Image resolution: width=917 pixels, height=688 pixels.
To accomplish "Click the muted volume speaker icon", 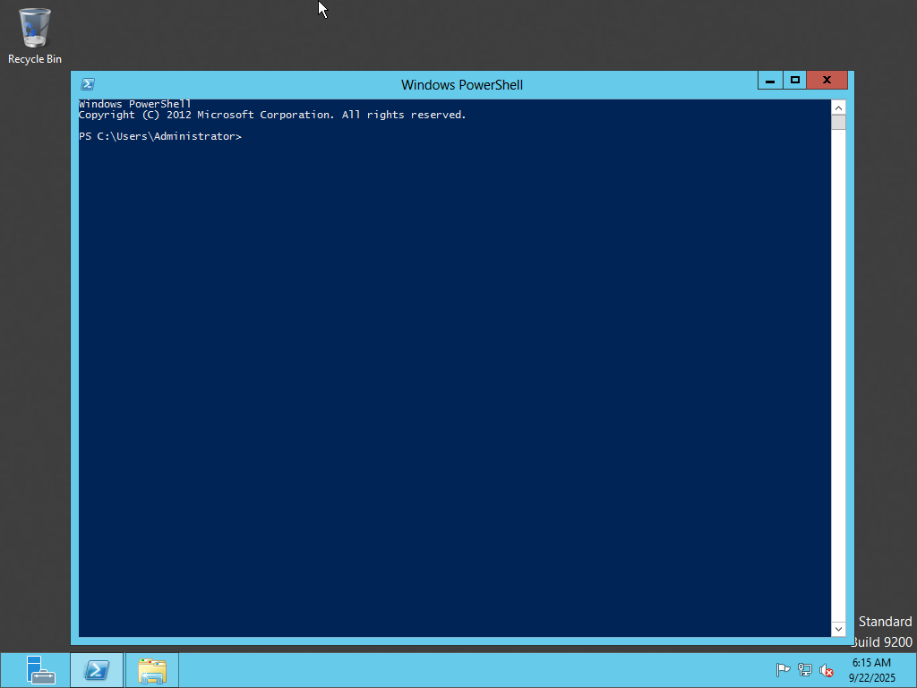I will pos(827,670).
